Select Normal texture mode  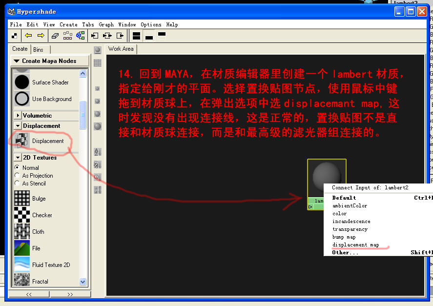tap(17, 167)
